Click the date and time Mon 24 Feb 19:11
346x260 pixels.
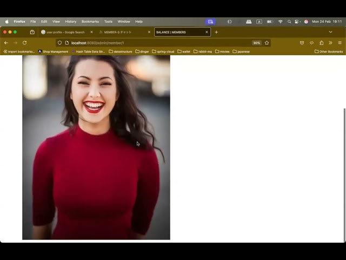point(327,22)
